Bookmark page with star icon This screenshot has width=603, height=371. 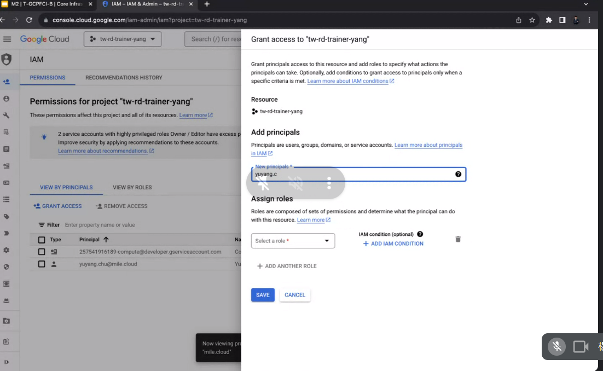(x=532, y=20)
